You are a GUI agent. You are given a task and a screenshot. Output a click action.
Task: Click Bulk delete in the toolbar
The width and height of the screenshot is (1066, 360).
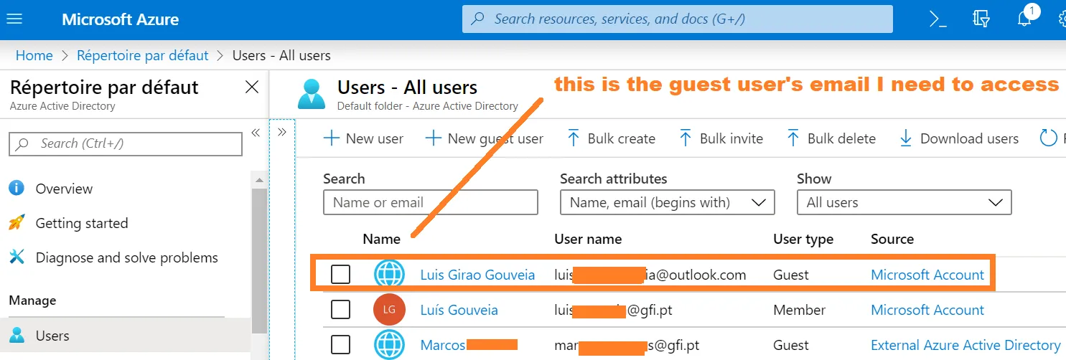[x=831, y=138]
